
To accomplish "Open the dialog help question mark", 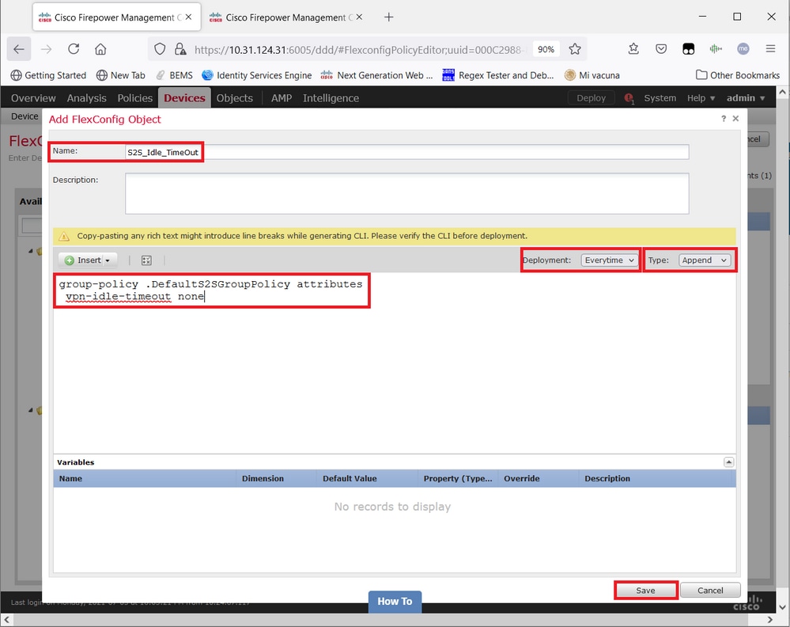I will coord(724,119).
